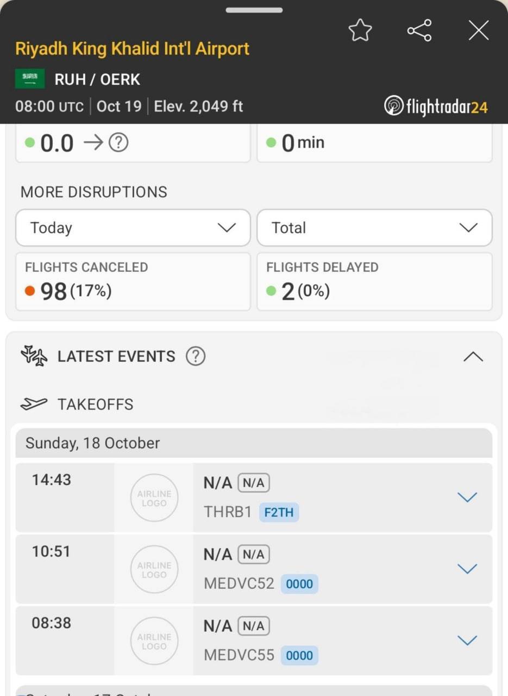Tap the sheet handle bar at the top
The height and width of the screenshot is (696, 508).
[254, 10]
